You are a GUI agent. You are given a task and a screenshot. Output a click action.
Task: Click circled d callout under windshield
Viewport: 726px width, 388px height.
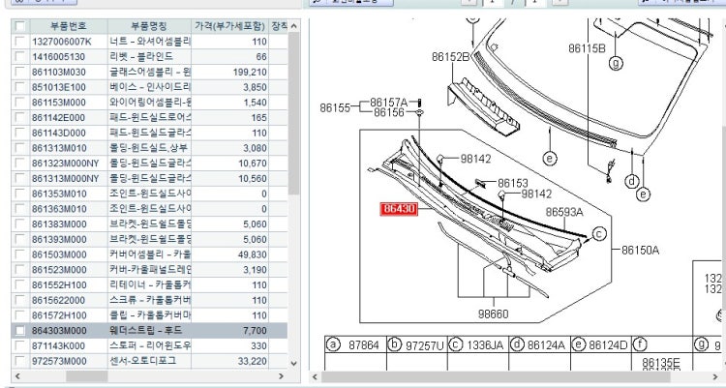pos(631,181)
